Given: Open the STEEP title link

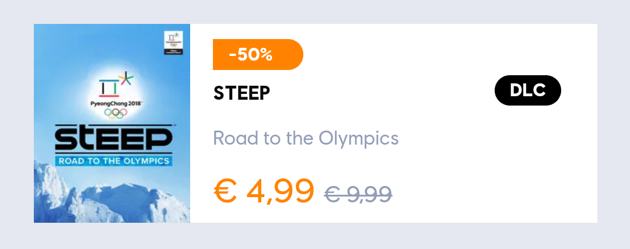Looking at the screenshot, I should [242, 93].
